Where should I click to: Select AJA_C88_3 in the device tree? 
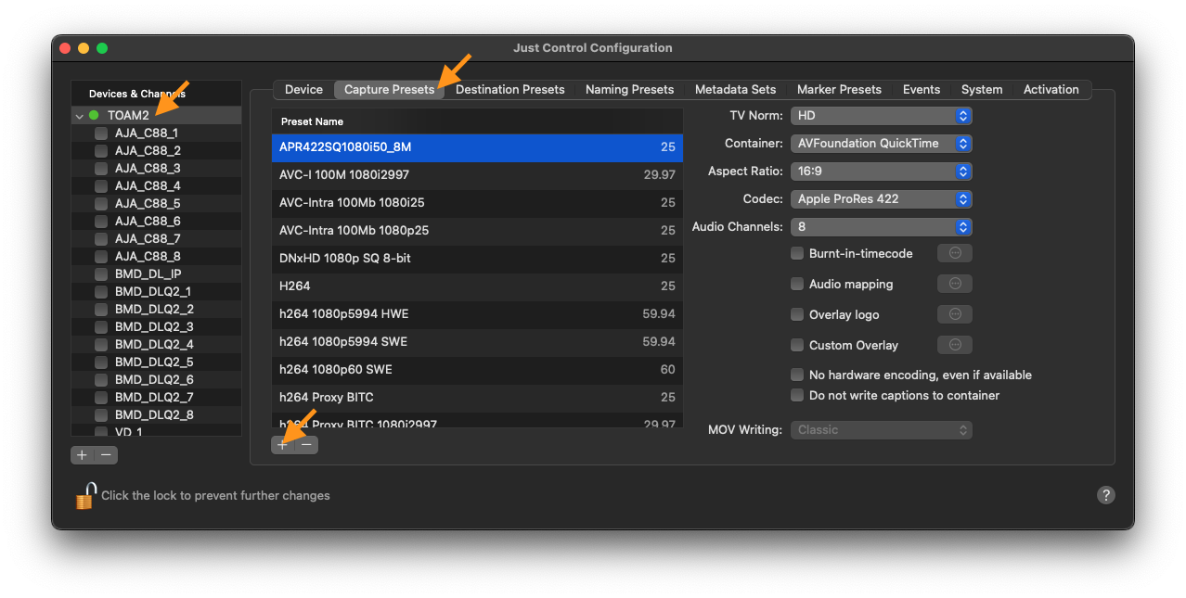point(156,169)
